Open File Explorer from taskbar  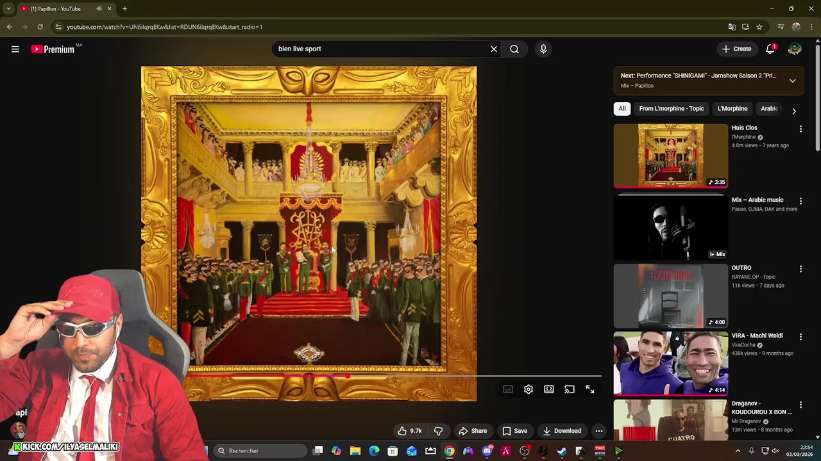355,451
